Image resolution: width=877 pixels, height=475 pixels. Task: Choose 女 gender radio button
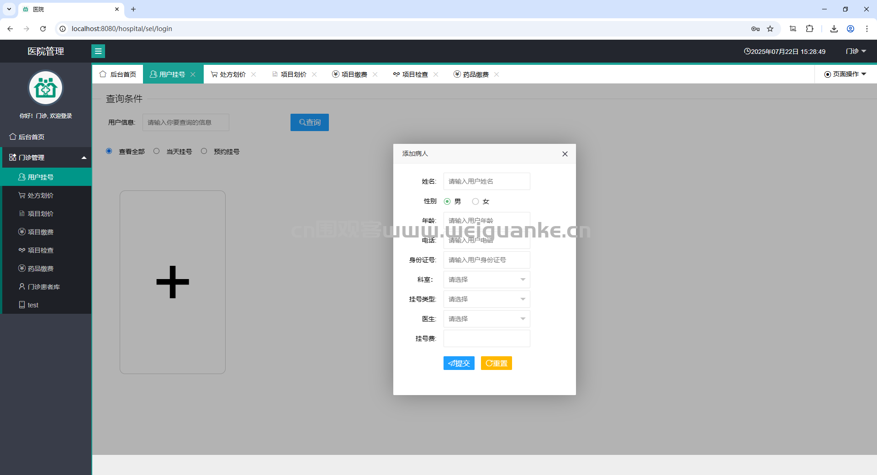[x=475, y=201]
